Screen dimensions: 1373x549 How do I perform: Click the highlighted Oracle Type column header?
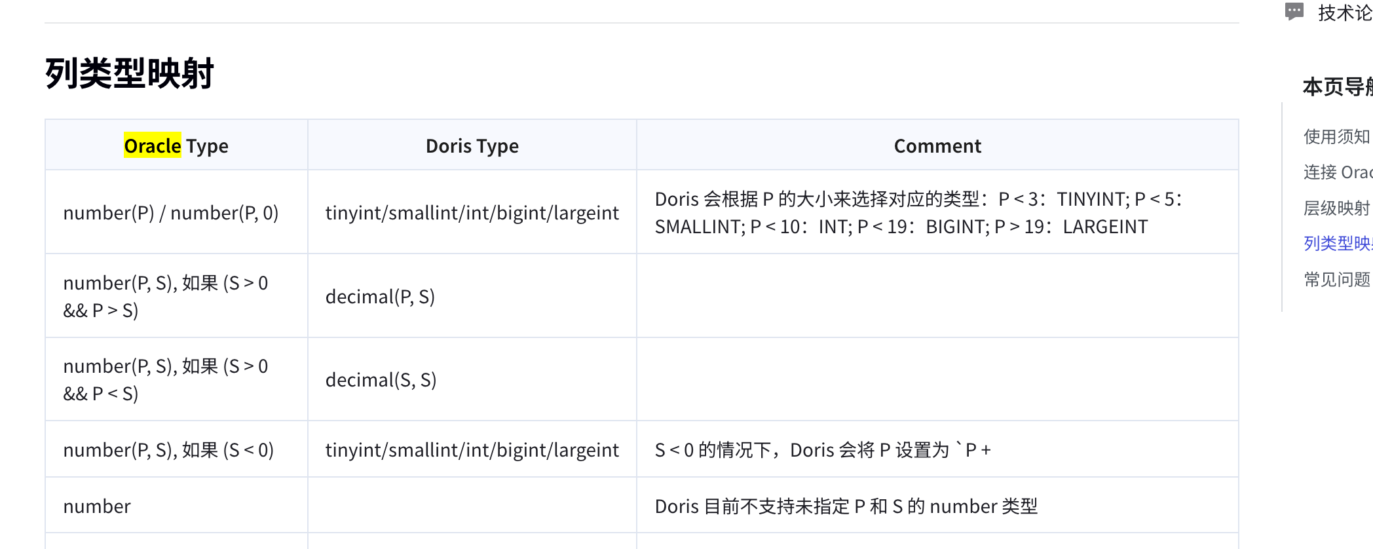(x=176, y=145)
